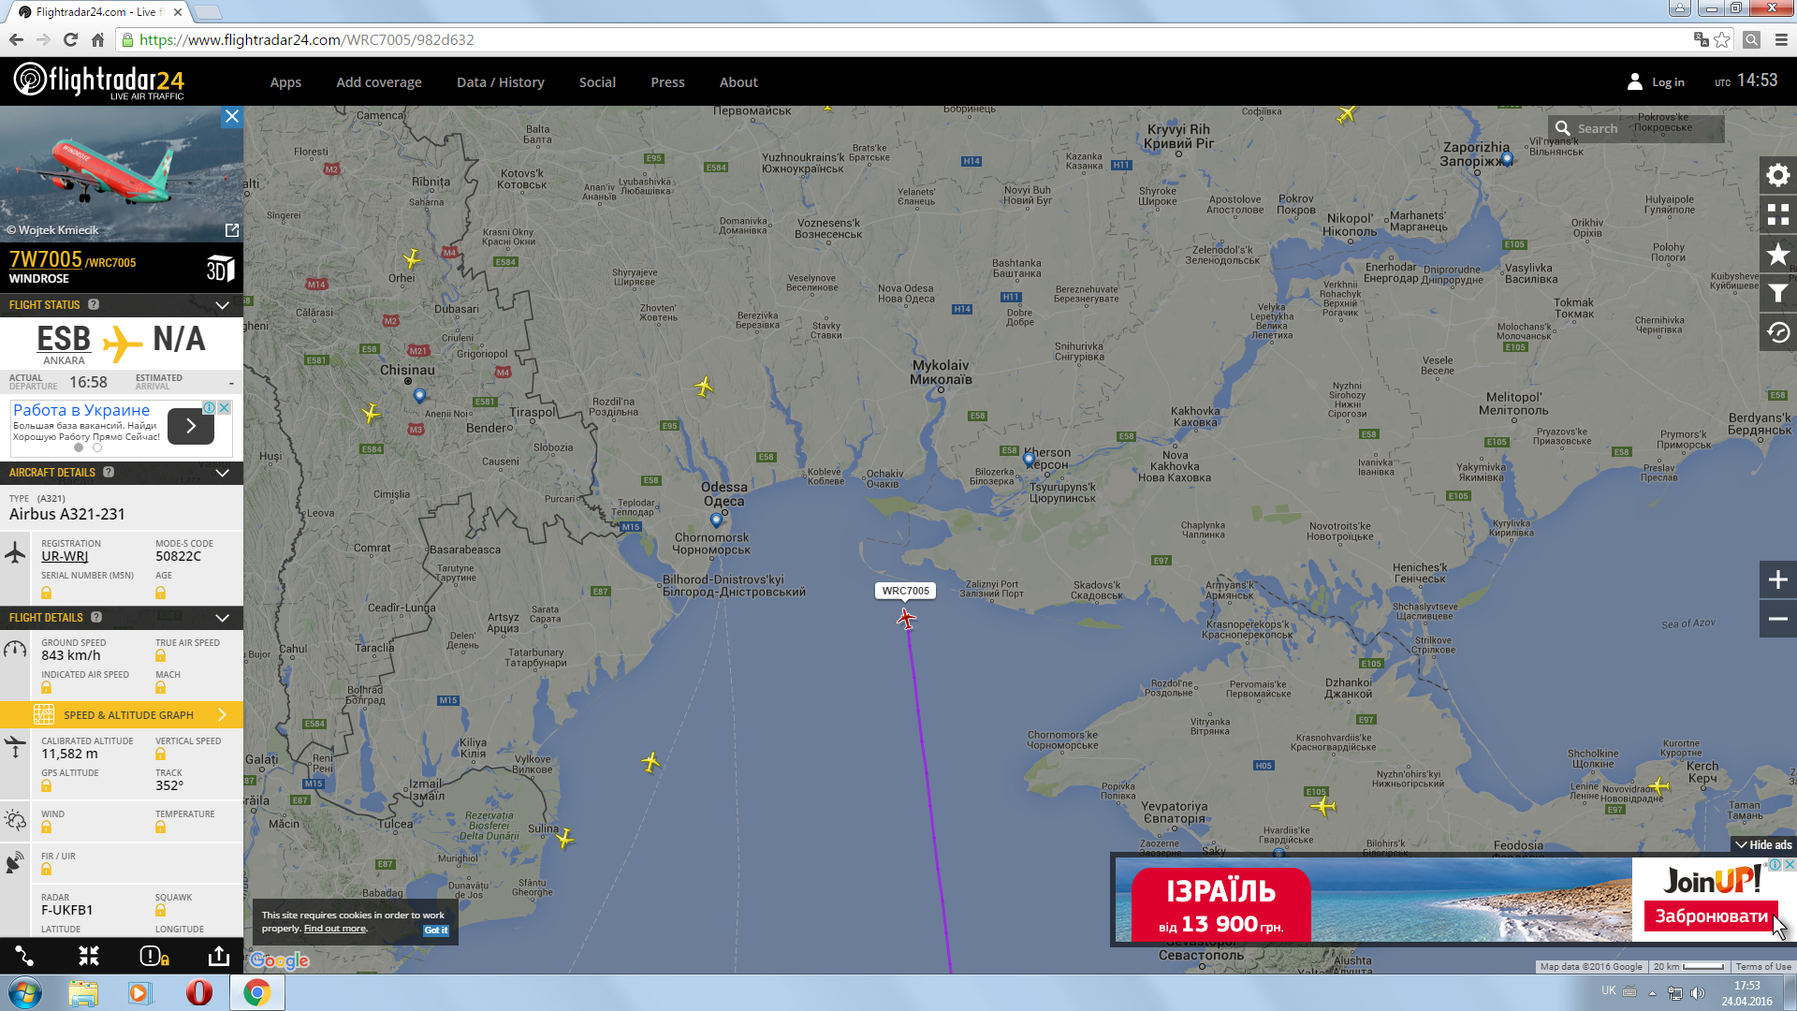Expand Speed & Altitude Graph

click(x=122, y=715)
